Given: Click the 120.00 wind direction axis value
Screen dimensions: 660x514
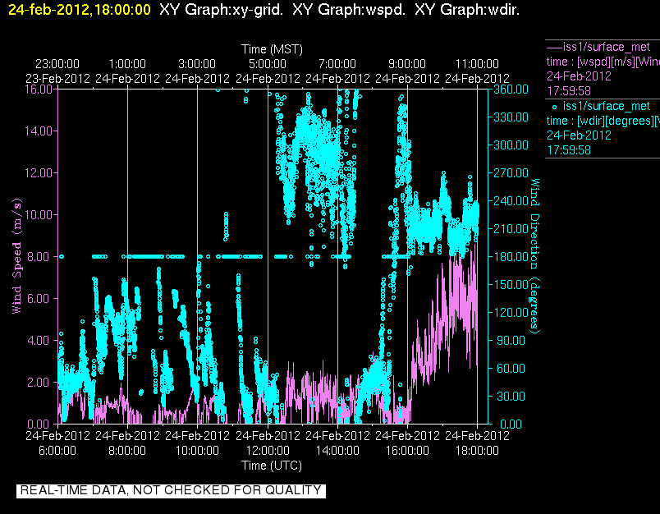Looking at the screenshot, I should 511,312.
